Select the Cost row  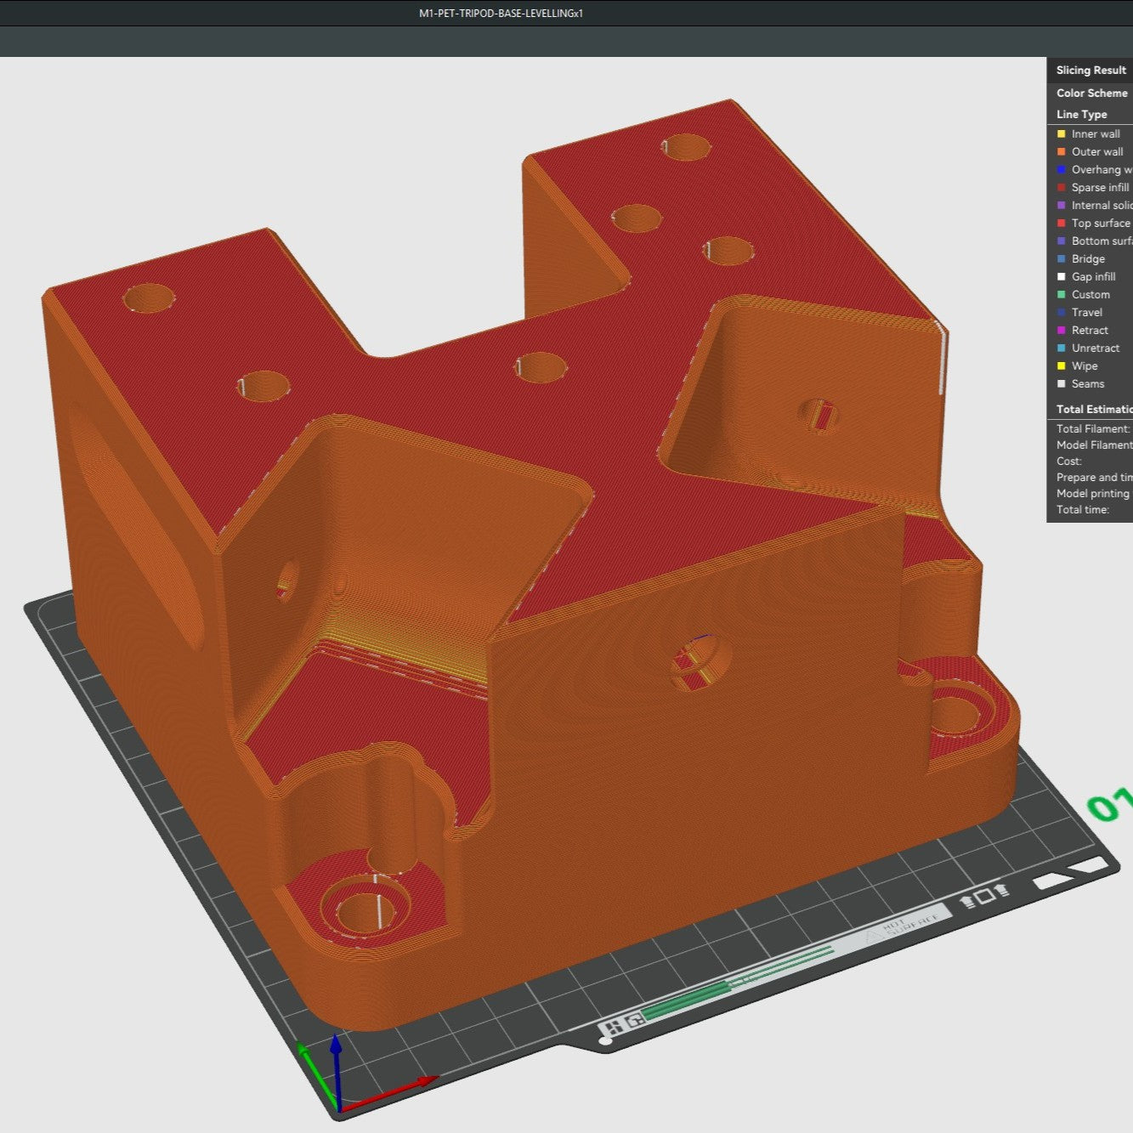(1069, 461)
